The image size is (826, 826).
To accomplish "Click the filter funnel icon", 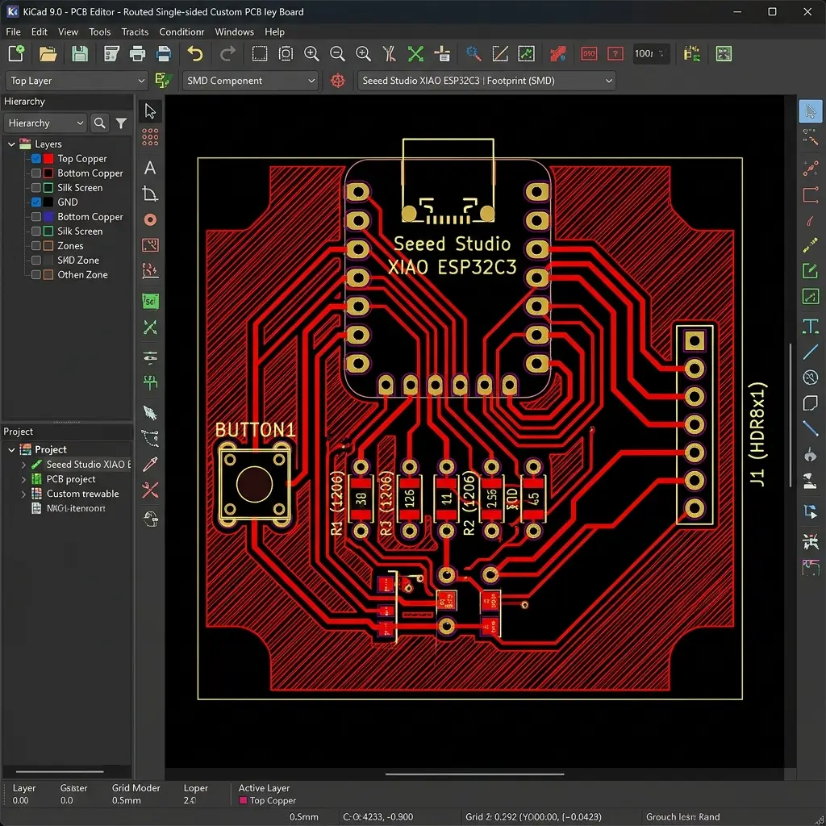I will coord(121,123).
